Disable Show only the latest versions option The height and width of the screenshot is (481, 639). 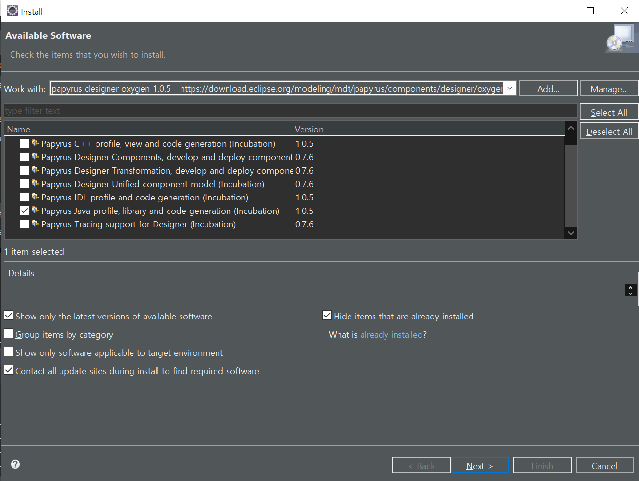[9, 316]
